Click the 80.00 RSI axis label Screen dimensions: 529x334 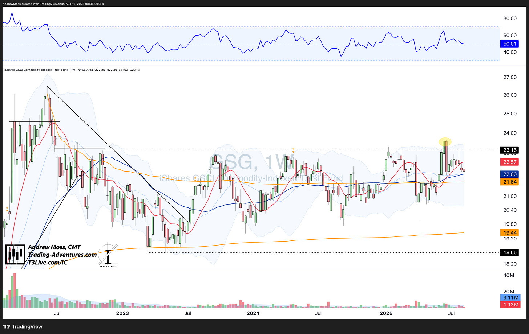(511, 18)
